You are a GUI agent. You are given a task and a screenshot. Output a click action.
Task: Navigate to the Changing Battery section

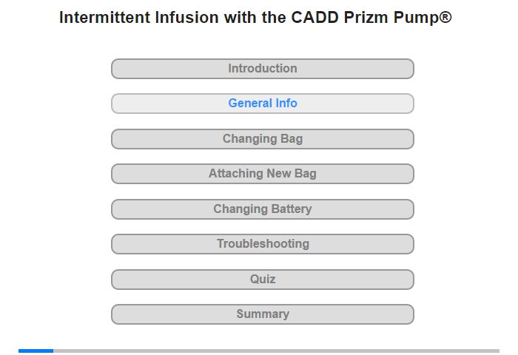262,209
